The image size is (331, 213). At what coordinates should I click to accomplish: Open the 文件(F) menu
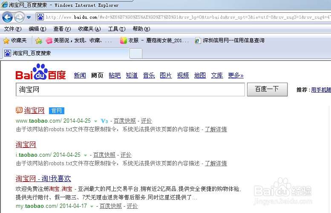[13, 29]
